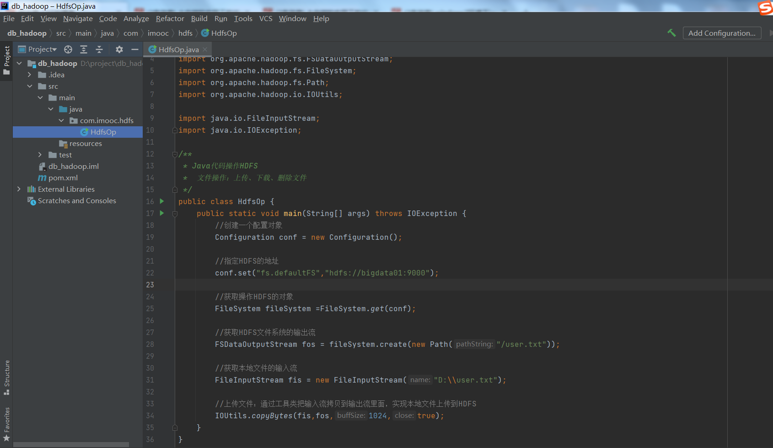773x448 pixels.
Task: Open the Refactor menu
Action: tap(170, 19)
